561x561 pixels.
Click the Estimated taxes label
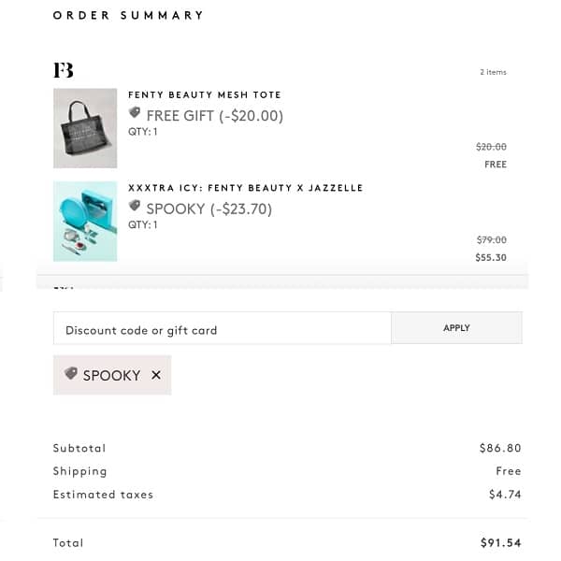[x=103, y=495]
